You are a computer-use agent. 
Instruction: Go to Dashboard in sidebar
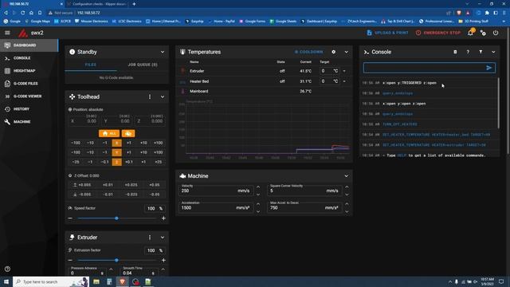(29, 45)
